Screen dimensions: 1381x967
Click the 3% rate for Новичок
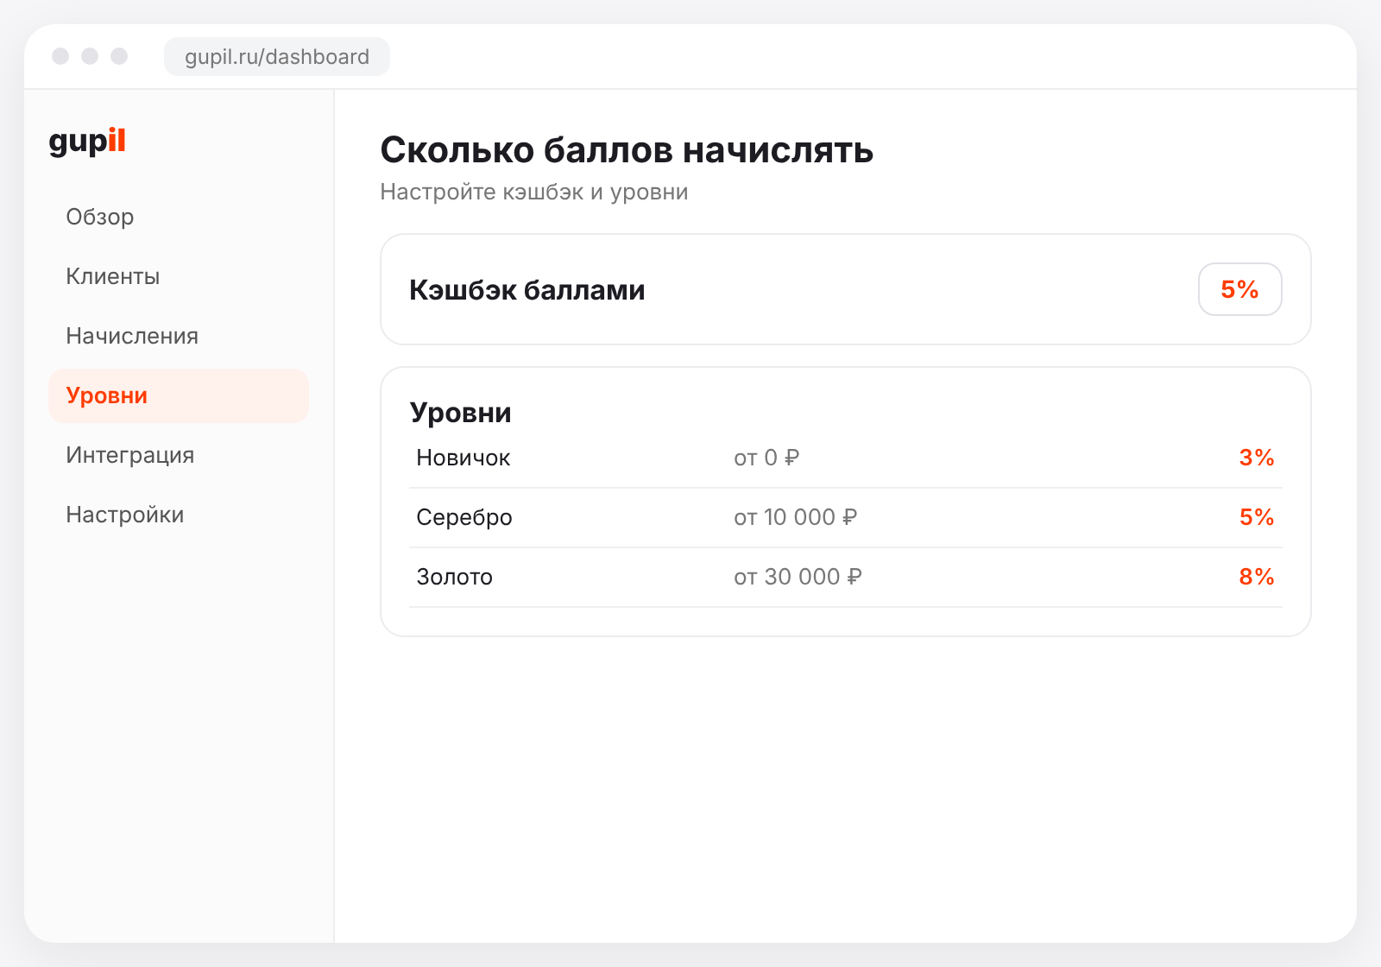click(1257, 458)
